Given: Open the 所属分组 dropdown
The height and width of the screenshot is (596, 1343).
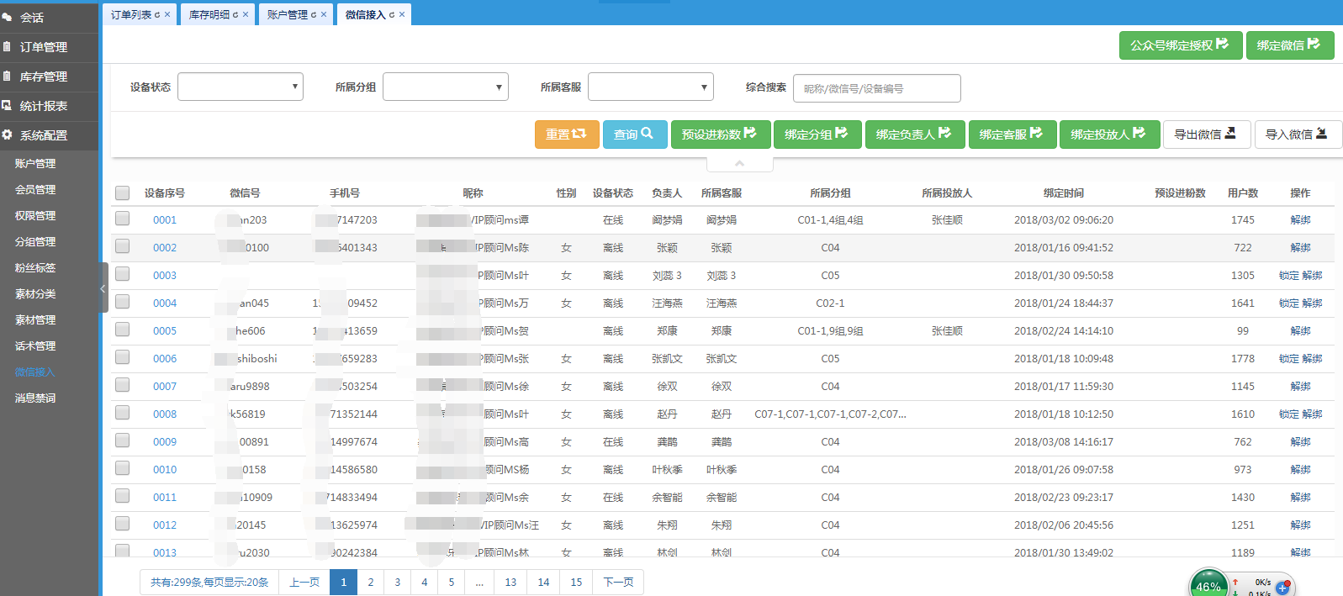Looking at the screenshot, I should [446, 87].
